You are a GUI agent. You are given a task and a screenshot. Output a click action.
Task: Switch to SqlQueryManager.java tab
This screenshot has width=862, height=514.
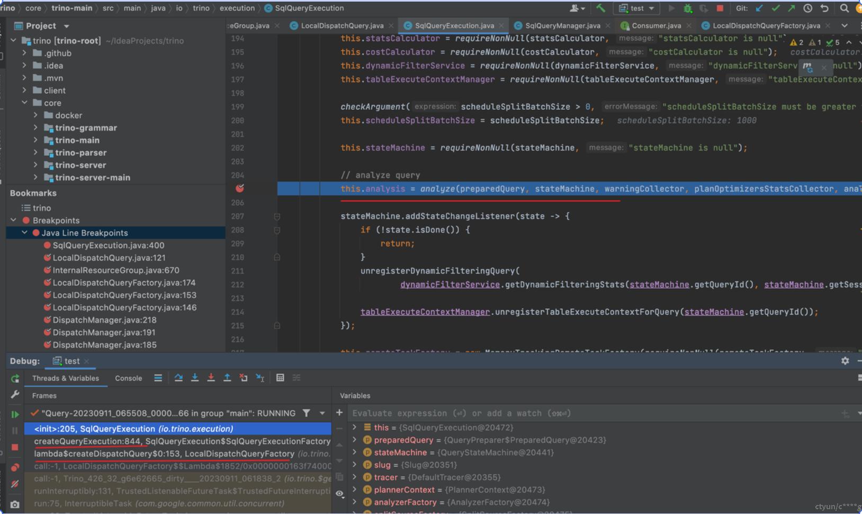[x=562, y=25]
